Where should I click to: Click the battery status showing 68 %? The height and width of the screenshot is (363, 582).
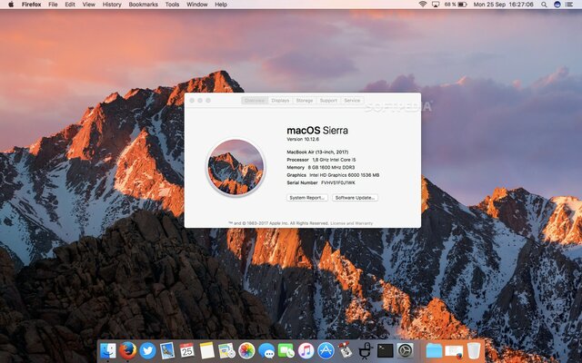tap(456, 5)
